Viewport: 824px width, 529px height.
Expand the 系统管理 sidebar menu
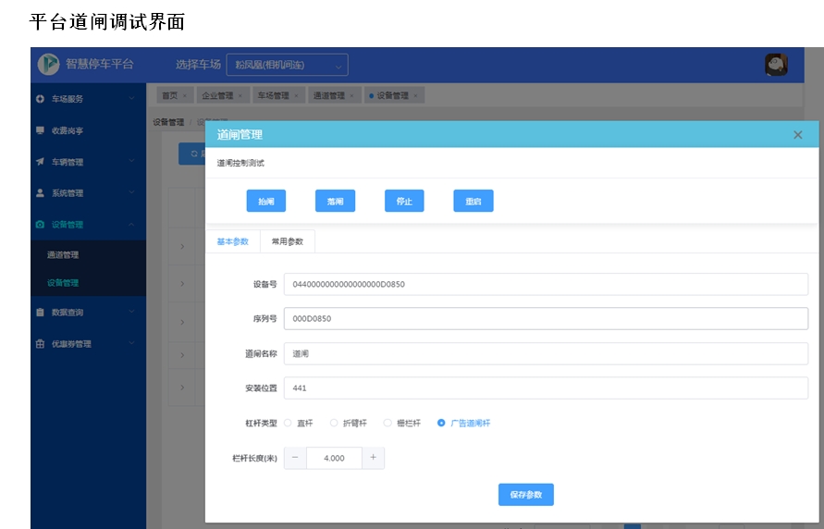point(131,193)
